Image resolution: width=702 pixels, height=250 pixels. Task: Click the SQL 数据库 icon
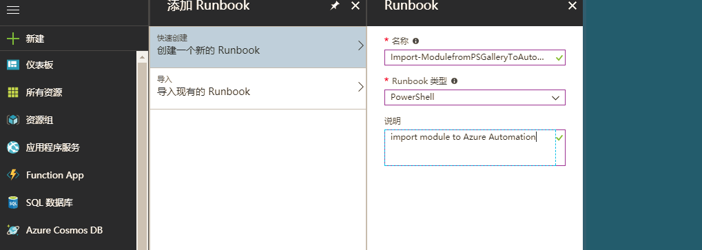(13, 202)
